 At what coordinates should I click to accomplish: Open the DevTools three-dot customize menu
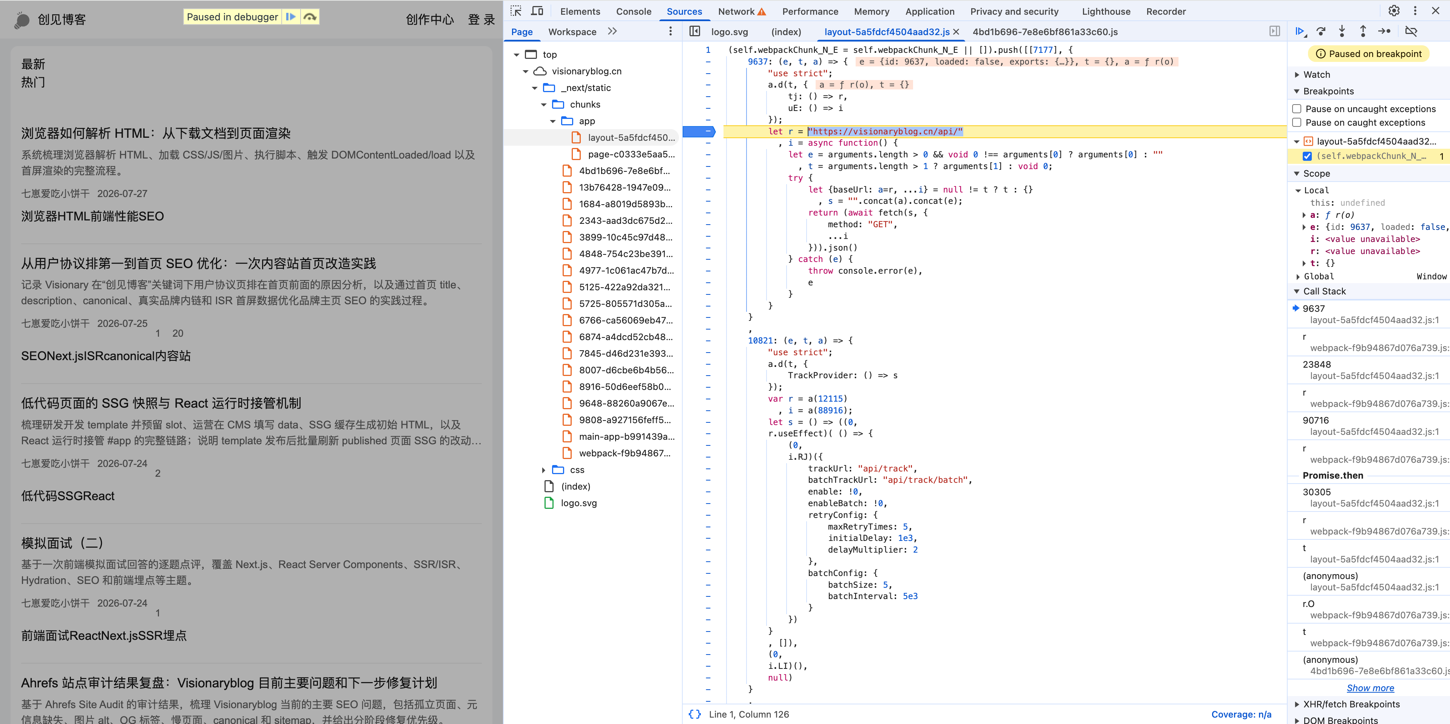click(1415, 11)
